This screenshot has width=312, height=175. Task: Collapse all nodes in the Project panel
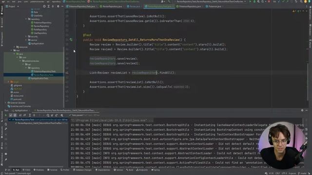click(53, 6)
